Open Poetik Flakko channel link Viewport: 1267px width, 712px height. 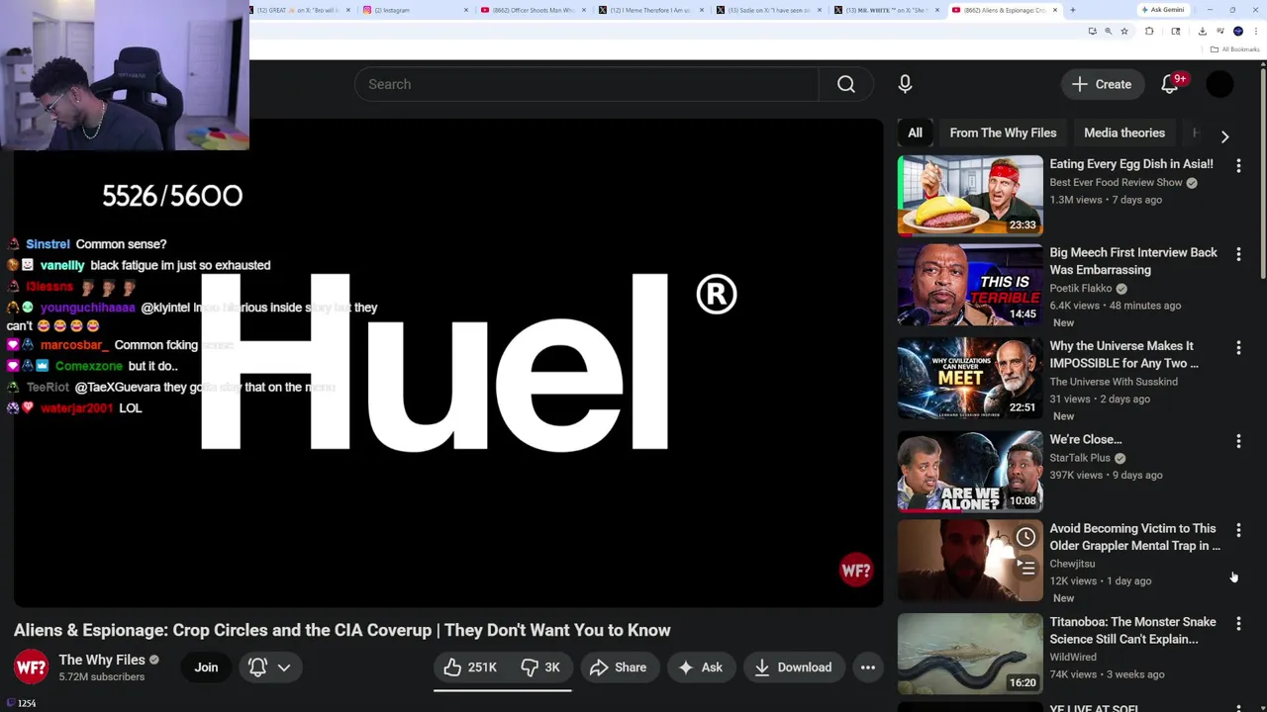pyautogui.click(x=1080, y=288)
